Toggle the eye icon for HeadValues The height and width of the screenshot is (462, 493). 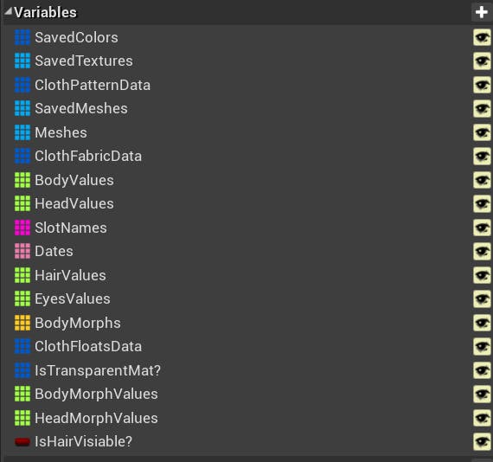482,204
